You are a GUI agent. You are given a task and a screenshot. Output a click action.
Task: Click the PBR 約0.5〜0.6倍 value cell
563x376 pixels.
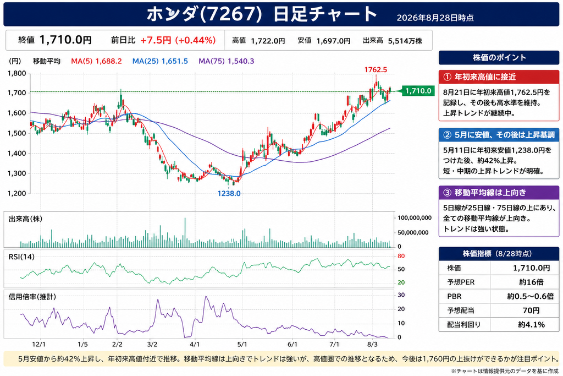coord(531,296)
